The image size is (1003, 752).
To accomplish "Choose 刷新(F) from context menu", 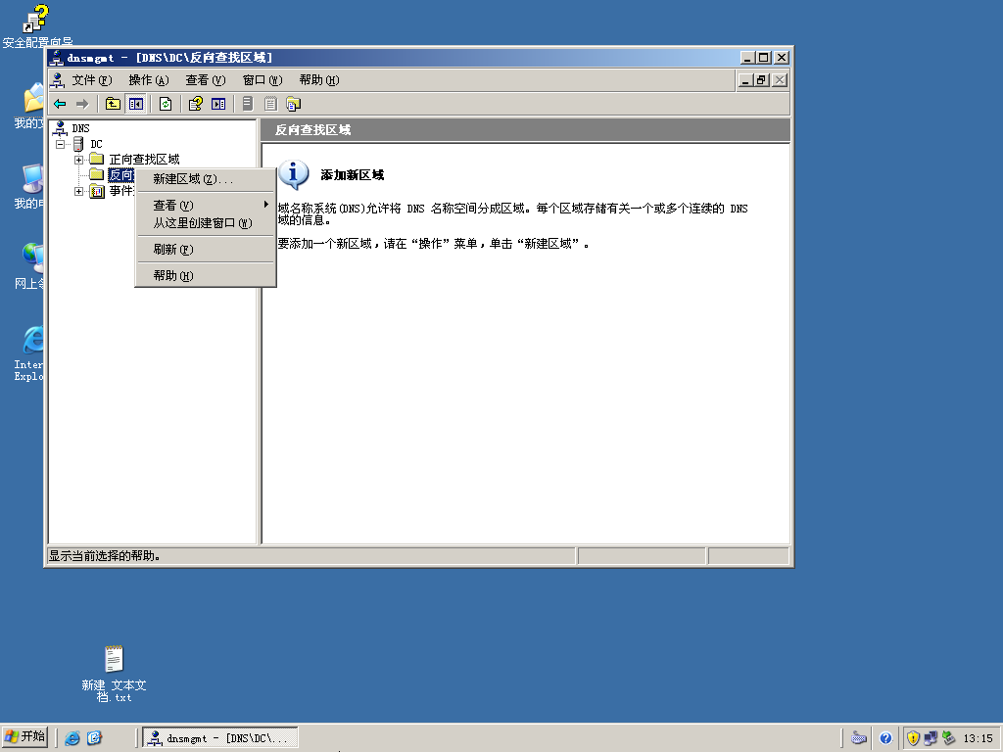I will [206, 250].
